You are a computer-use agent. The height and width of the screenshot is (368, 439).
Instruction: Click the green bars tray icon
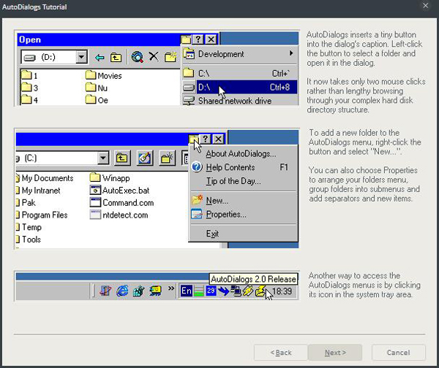[x=199, y=291]
